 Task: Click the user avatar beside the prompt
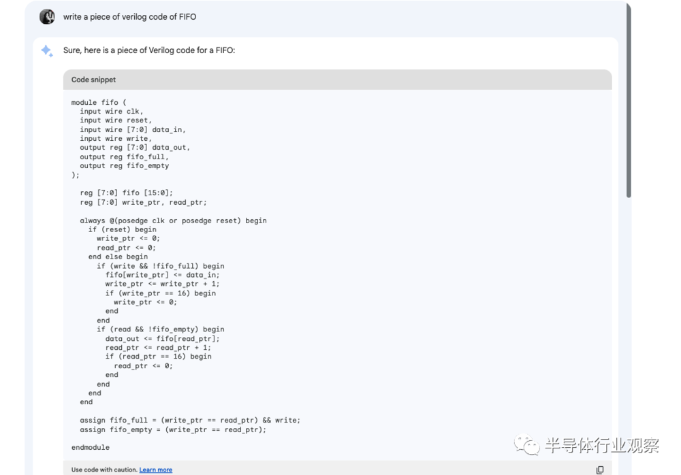(x=47, y=17)
